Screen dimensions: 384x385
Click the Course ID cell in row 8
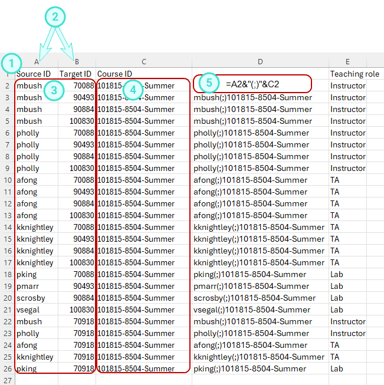pos(144,156)
